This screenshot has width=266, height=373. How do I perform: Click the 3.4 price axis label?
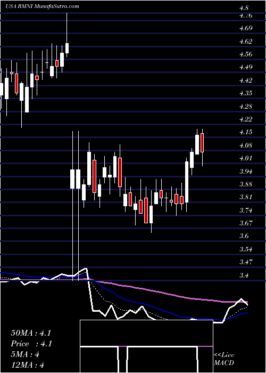click(x=244, y=275)
